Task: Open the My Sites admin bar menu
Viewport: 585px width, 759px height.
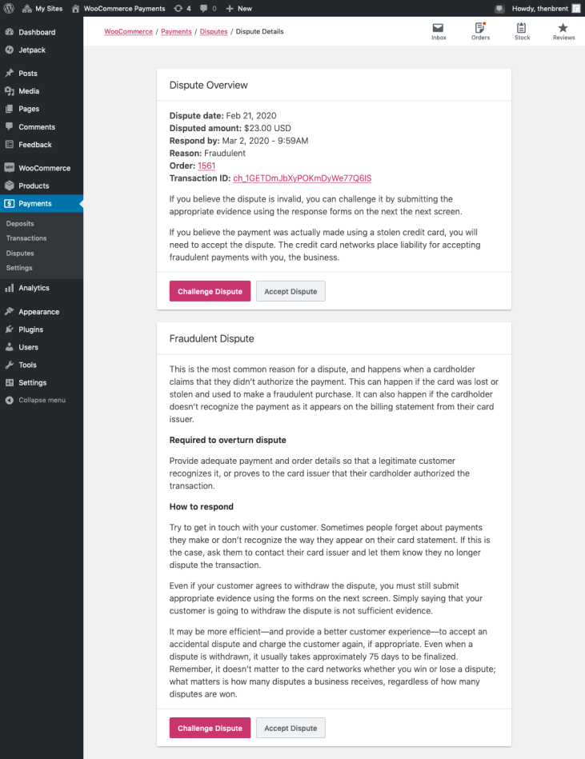Action: [x=42, y=8]
